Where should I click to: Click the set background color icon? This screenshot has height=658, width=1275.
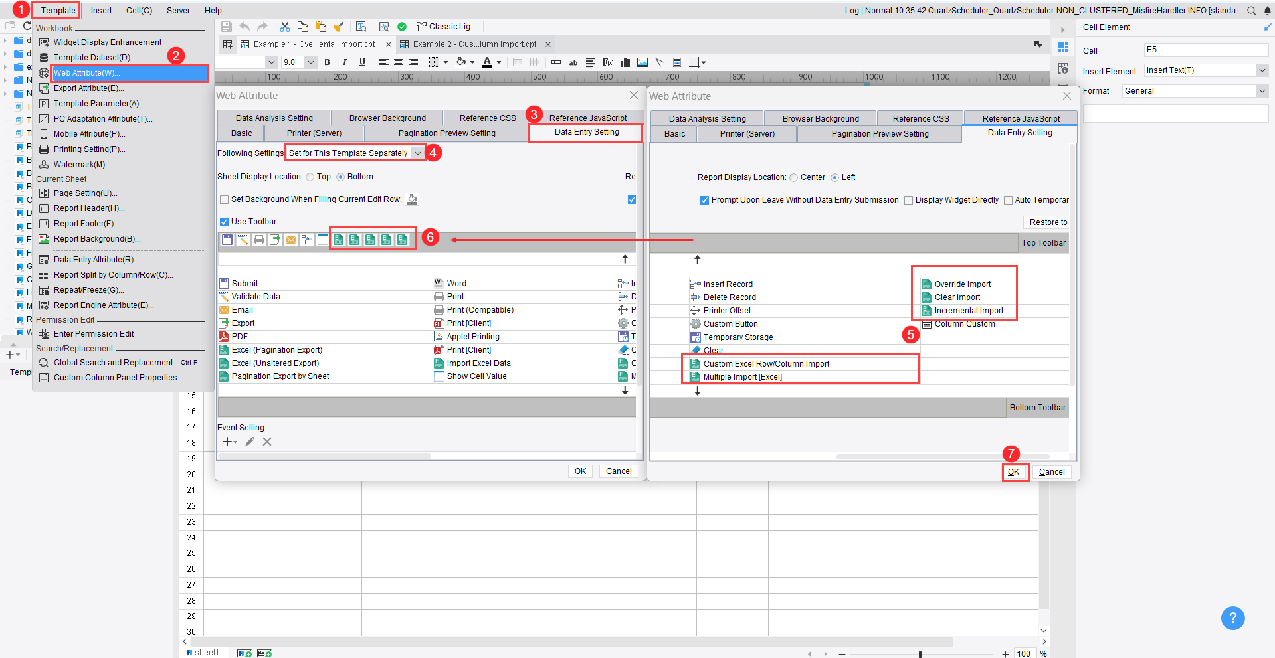pyautogui.click(x=412, y=199)
